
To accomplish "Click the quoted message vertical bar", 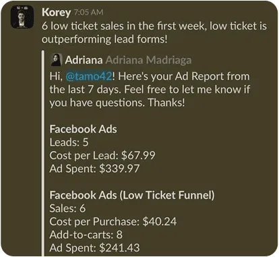I will (43, 153).
